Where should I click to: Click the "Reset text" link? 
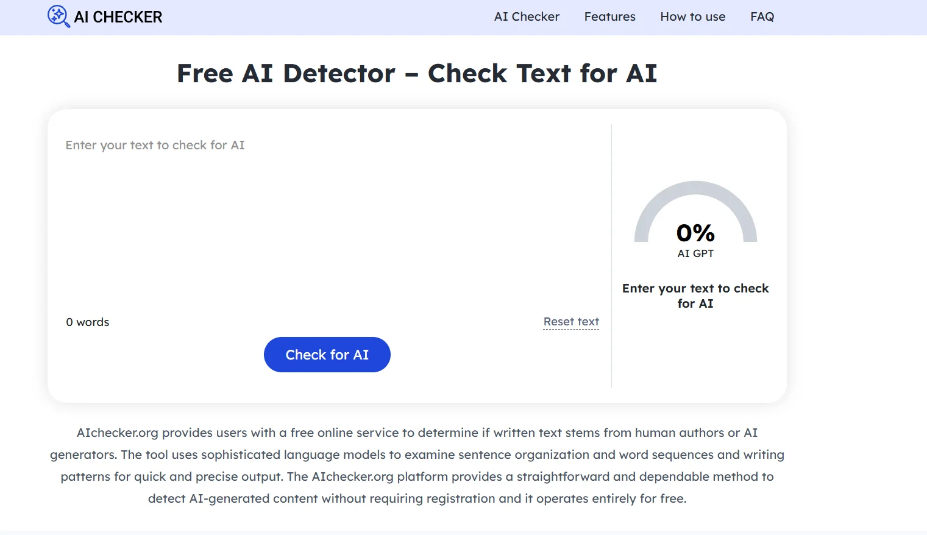(570, 321)
